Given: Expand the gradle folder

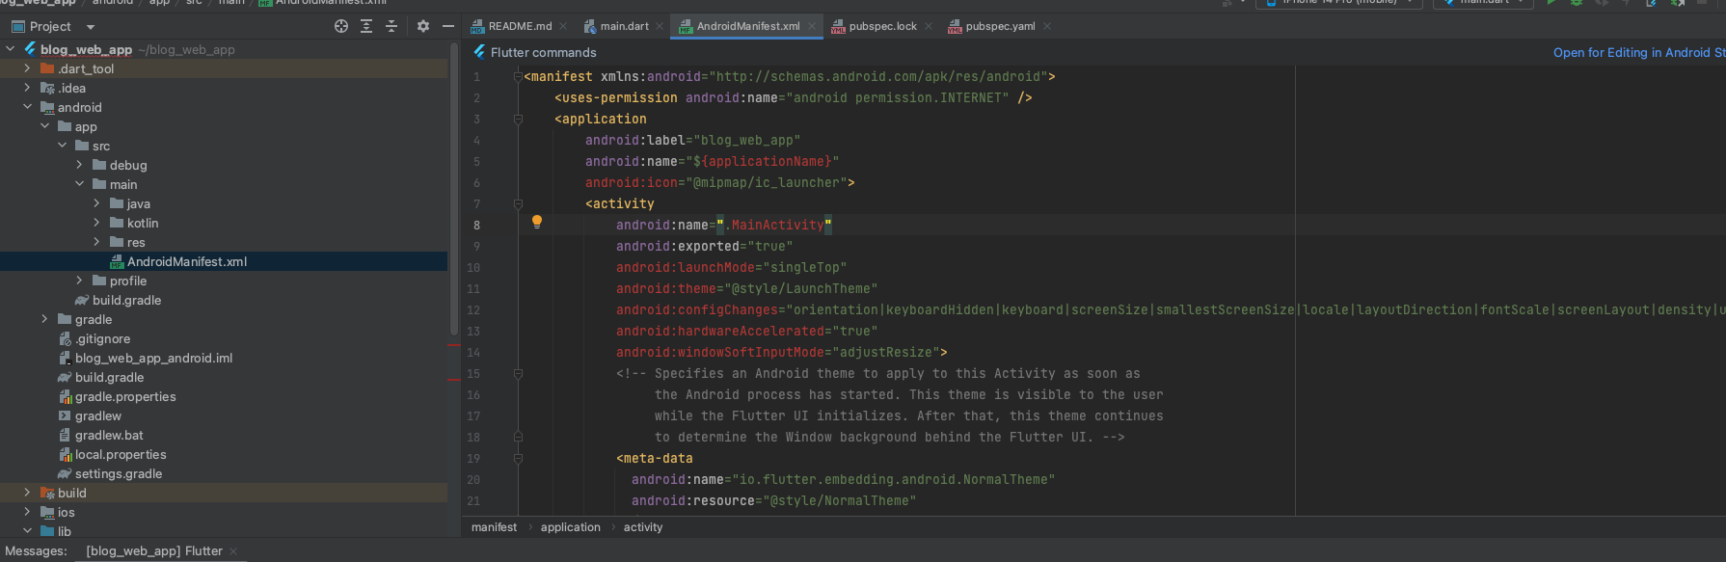Looking at the screenshot, I should (x=45, y=319).
